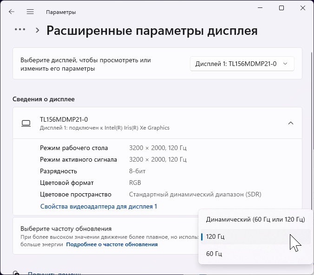The height and width of the screenshot is (275, 314).
Task: Collapse the TL156MDMP21-0 display info section
Action: pos(291,123)
